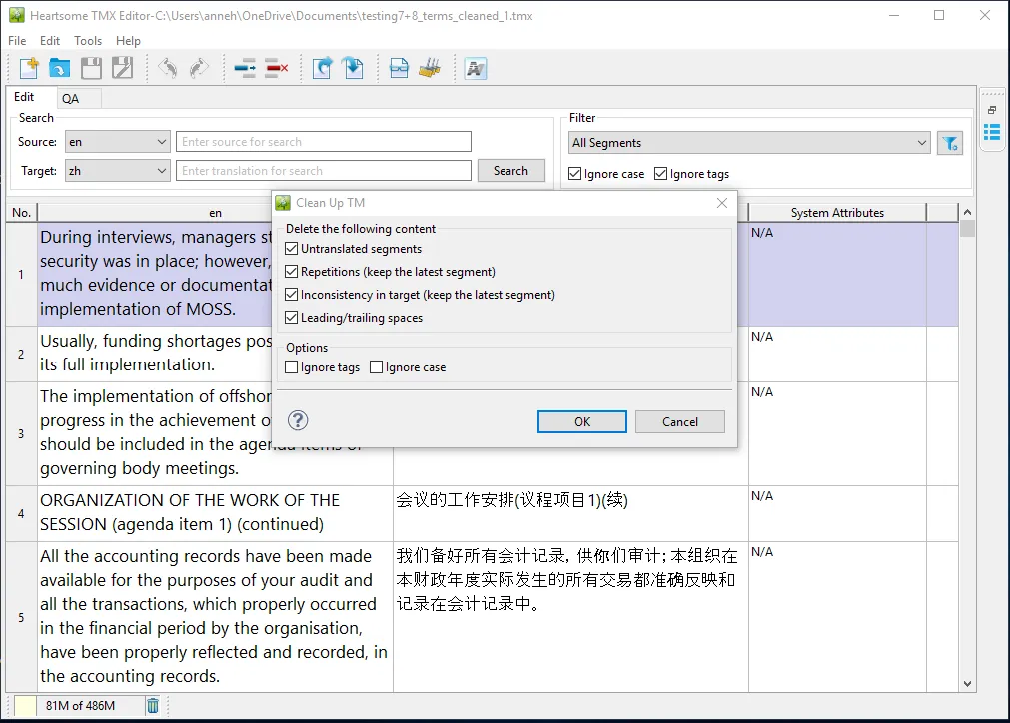Open the Target language dropdown
This screenshot has height=723, width=1010.
(x=159, y=170)
